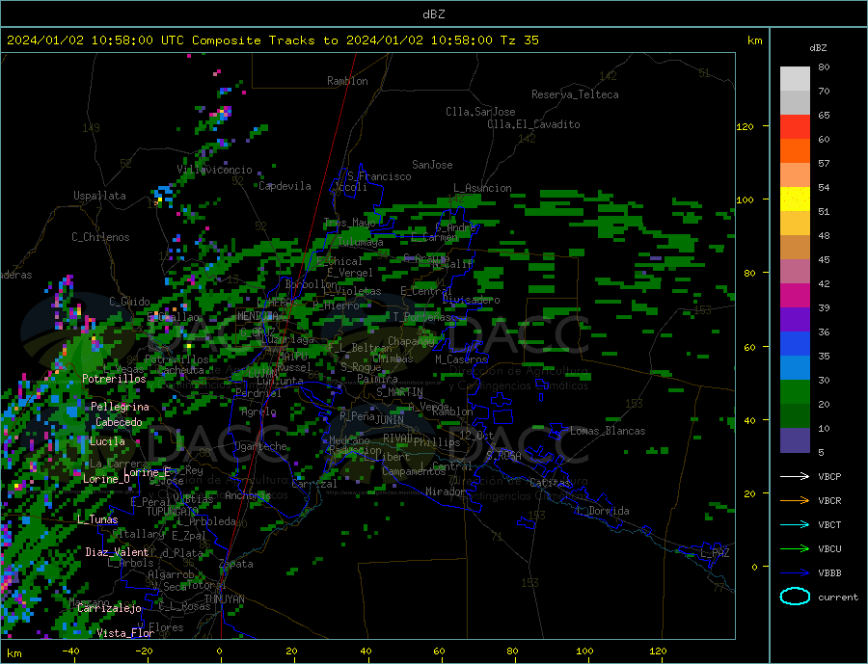
Task: Click the Borbollon place label
Action: click(312, 284)
